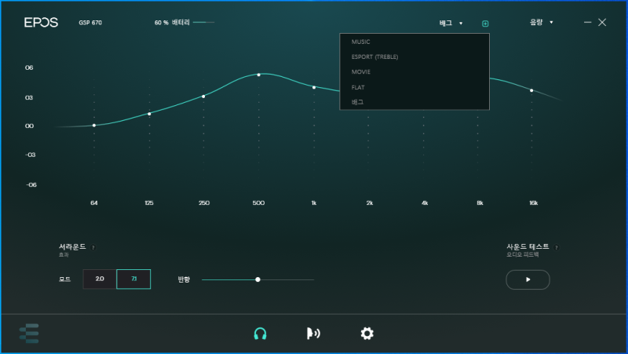Show the sound test help question mark
Image resolution: width=628 pixels, height=354 pixels.
pyautogui.click(x=557, y=247)
